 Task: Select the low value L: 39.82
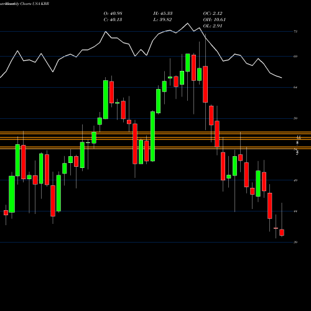(162, 20)
